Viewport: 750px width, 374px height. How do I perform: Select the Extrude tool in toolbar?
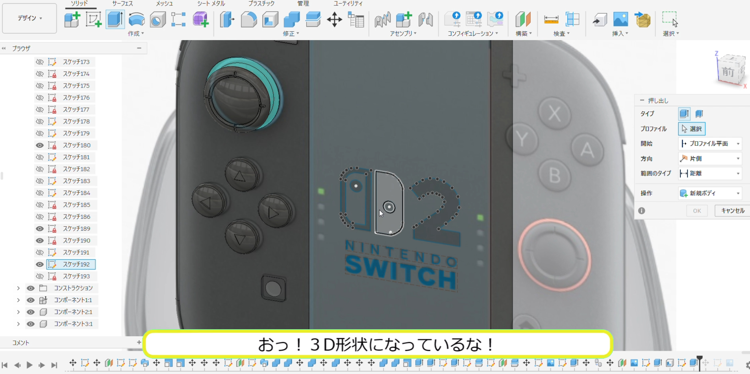point(115,19)
